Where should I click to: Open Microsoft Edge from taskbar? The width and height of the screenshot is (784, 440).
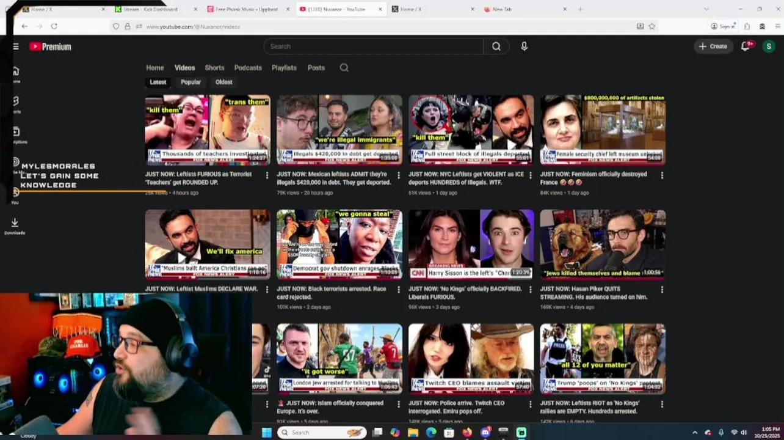(431, 433)
